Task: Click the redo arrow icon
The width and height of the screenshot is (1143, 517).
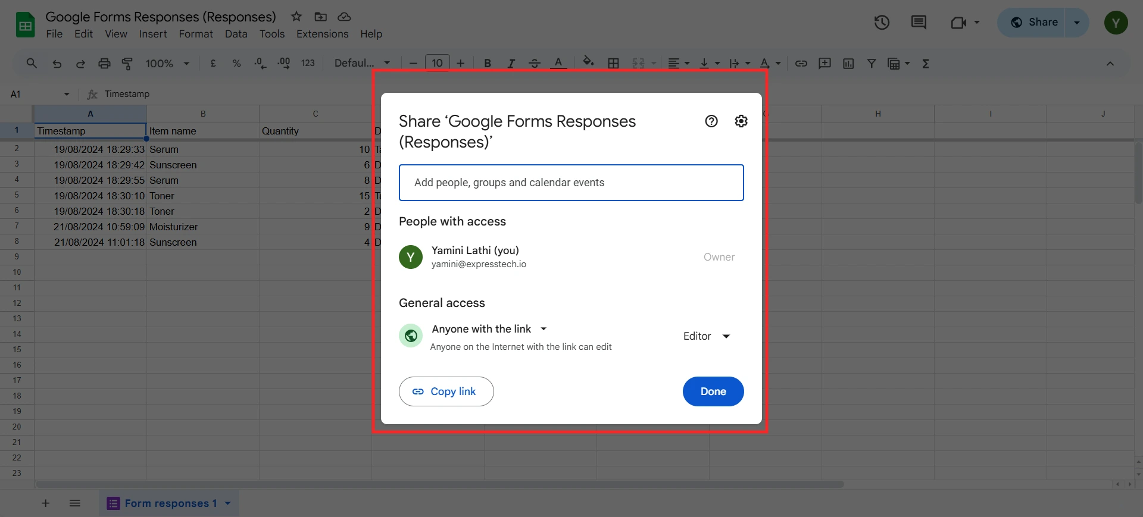Action: tap(80, 64)
